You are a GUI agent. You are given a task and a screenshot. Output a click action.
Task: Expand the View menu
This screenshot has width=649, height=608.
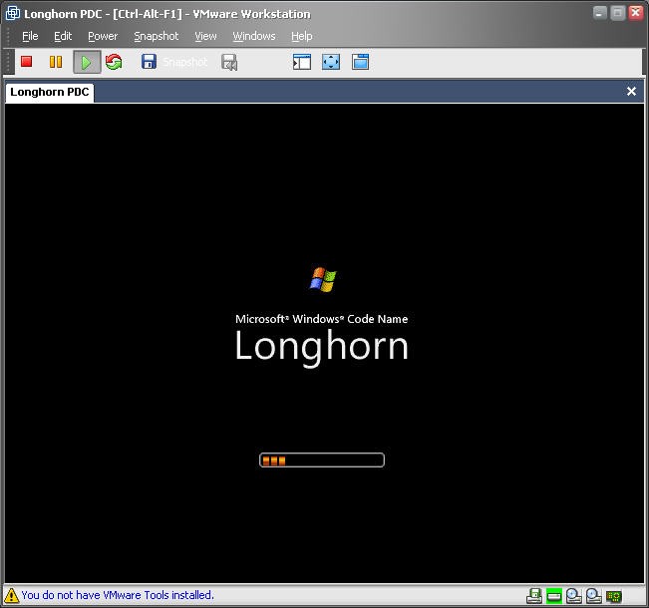[205, 36]
